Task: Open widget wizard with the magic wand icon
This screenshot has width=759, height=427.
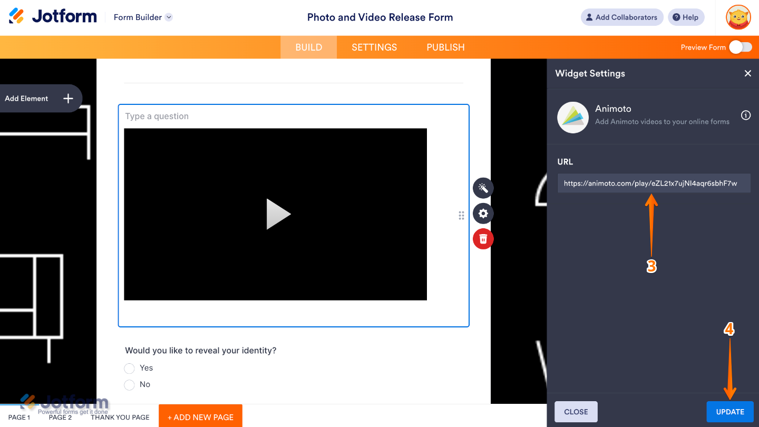Action: (x=483, y=188)
